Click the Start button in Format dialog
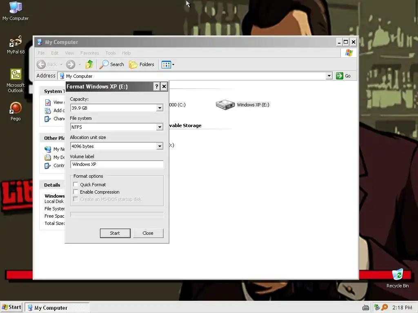The height and width of the screenshot is (313, 418). [115, 233]
